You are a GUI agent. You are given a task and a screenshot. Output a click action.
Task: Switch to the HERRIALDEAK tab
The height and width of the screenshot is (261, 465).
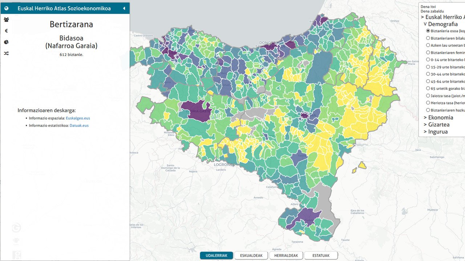click(x=286, y=256)
